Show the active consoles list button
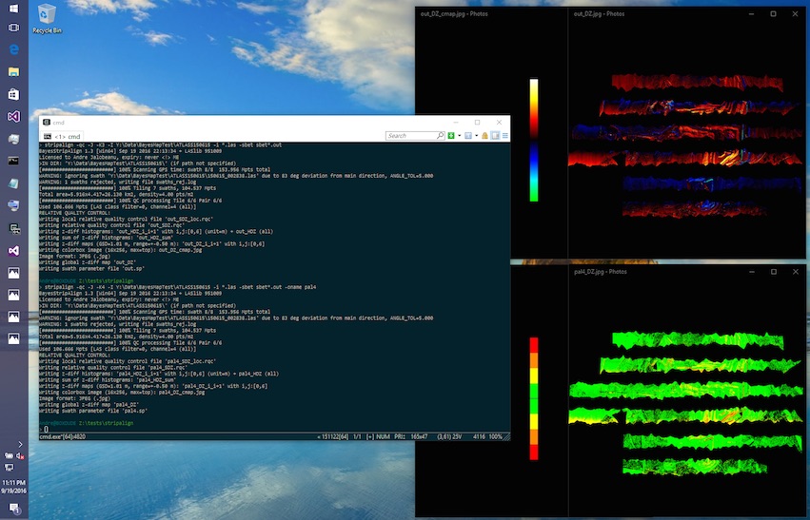Screen dimensions: 810x520 pyautogui.click(x=468, y=136)
